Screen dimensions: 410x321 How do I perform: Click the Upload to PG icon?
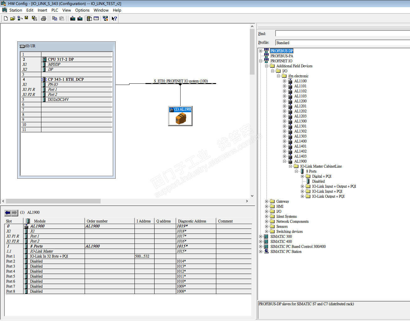coord(80,18)
